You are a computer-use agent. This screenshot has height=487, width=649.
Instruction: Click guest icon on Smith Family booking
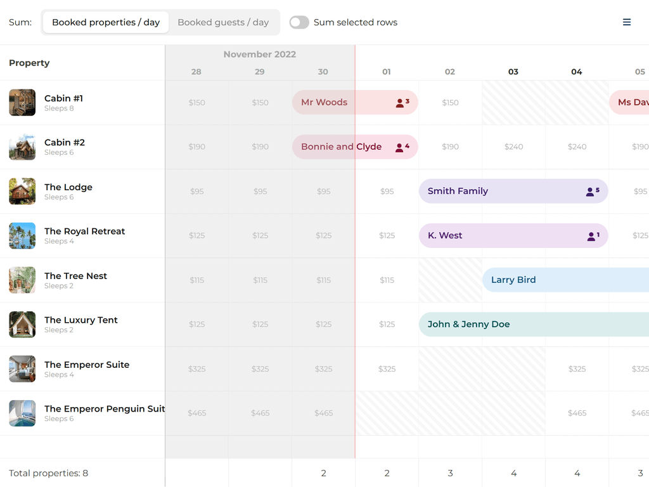pos(590,192)
